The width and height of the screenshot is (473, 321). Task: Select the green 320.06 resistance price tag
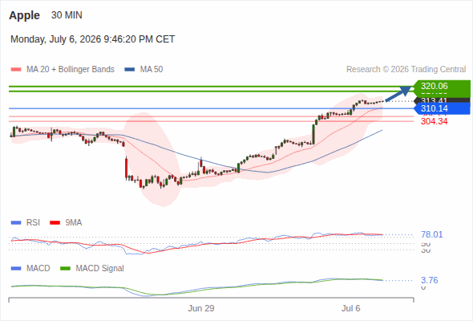pos(442,86)
